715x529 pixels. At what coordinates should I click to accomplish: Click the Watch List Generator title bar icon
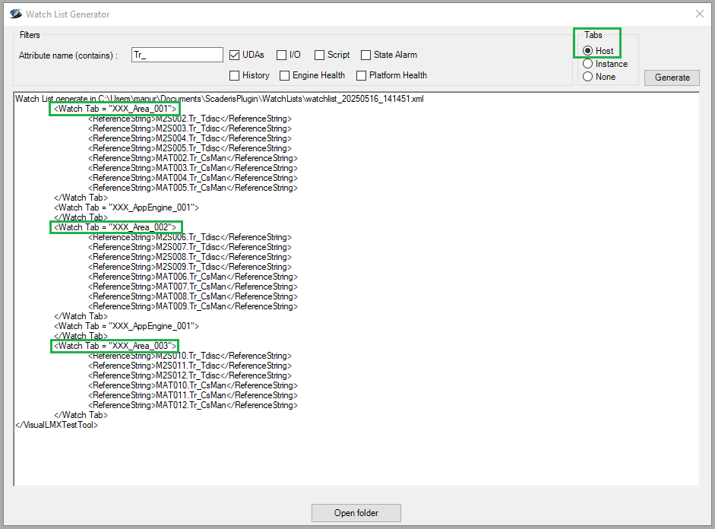13,14
